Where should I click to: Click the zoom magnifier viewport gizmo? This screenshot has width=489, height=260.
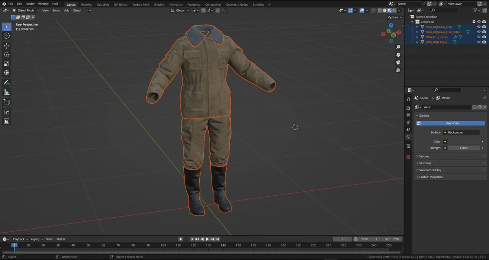398,47
